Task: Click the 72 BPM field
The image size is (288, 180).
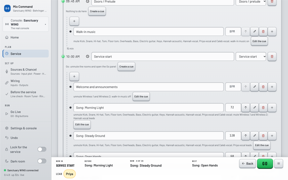Action: coord(233,108)
